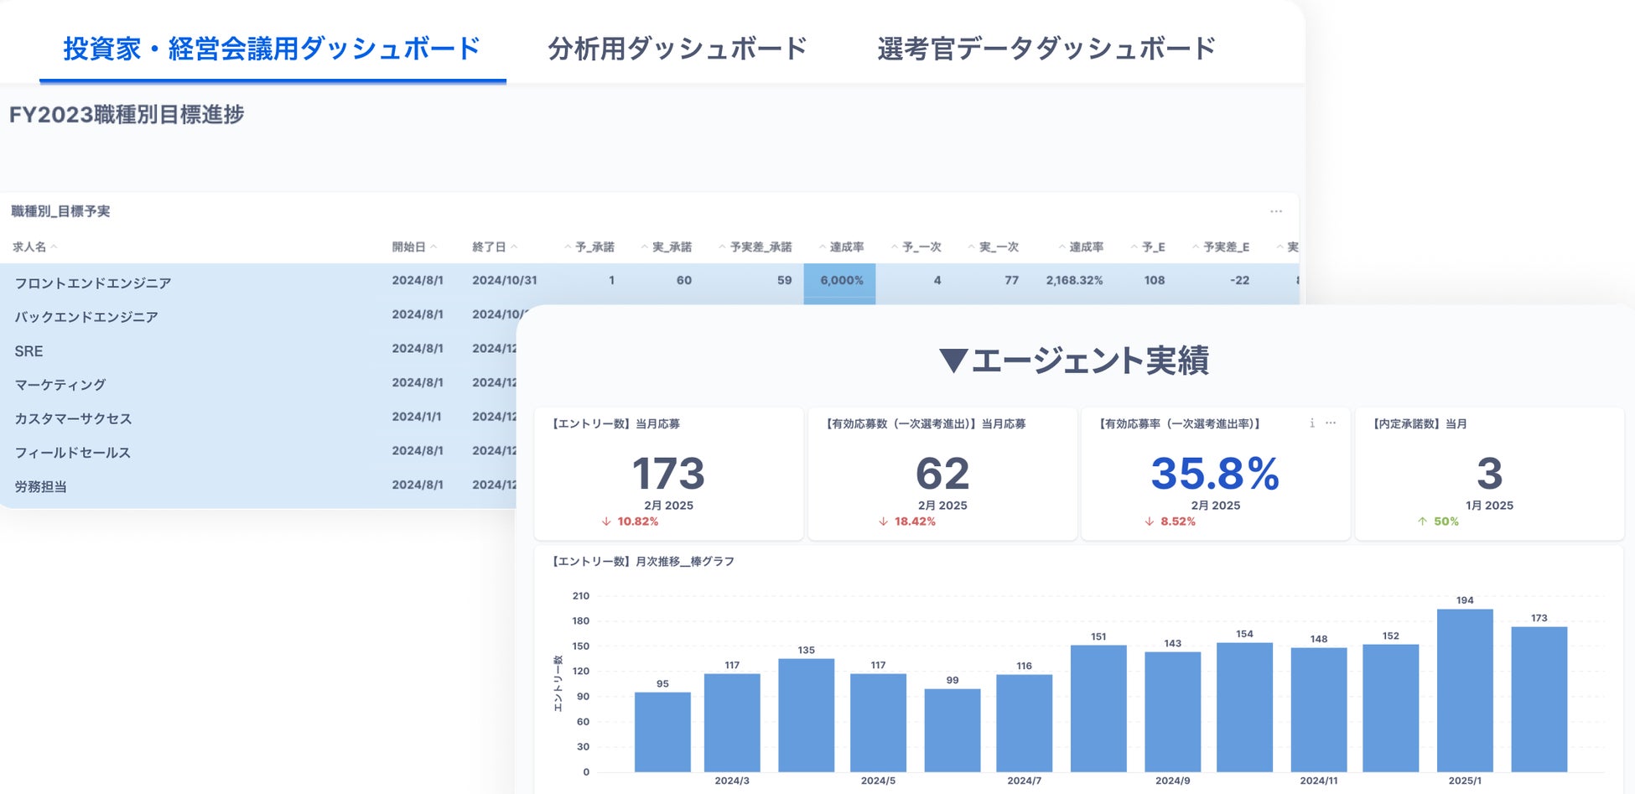Sort by 開始日 column sort arrow
The width and height of the screenshot is (1635, 794).
tap(433, 247)
